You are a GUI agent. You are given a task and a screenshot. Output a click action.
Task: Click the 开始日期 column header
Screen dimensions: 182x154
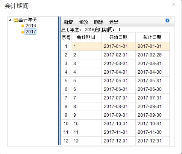tap(118, 37)
